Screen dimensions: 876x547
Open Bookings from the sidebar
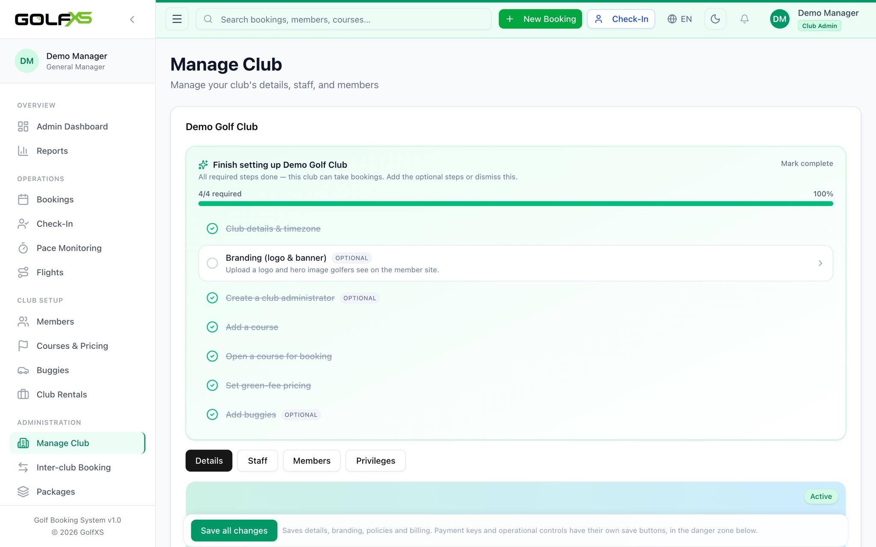pyautogui.click(x=77, y=200)
